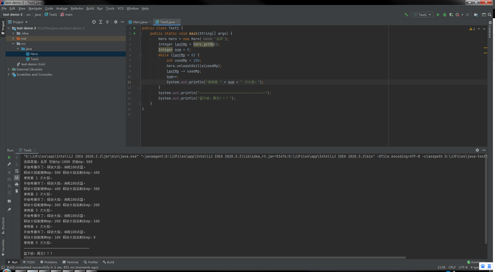Open the Profiler tool window
The height and width of the screenshot is (272, 495).
[x=91, y=262]
